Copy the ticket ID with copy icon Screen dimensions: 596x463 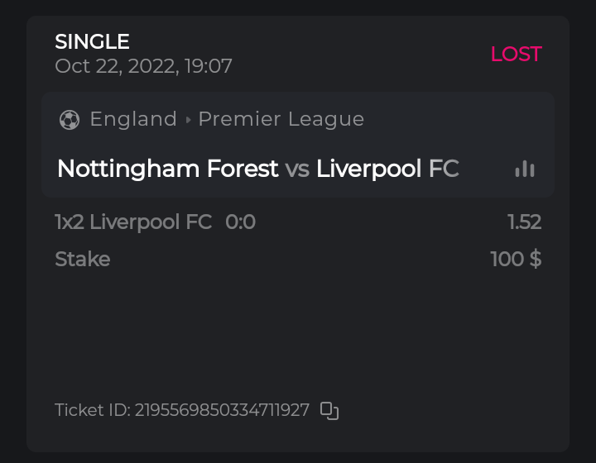tap(329, 410)
